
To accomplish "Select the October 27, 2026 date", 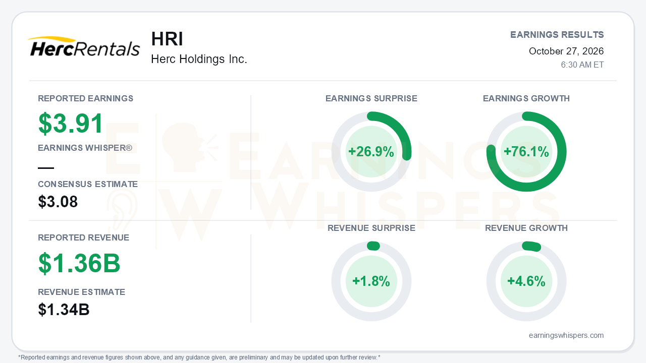I will [x=566, y=51].
